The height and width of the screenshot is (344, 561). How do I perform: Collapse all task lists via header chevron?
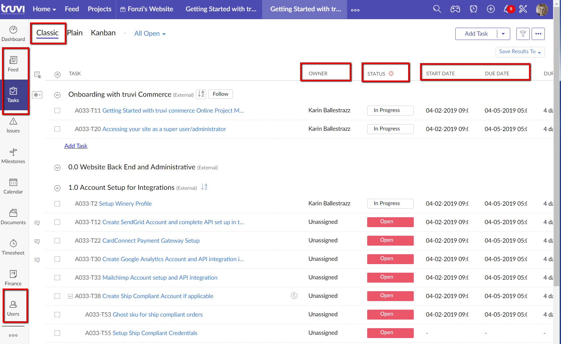pyautogui.click(x=58, y=75)
